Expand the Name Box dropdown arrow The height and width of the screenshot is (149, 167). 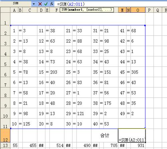click(x=34, y=4)
